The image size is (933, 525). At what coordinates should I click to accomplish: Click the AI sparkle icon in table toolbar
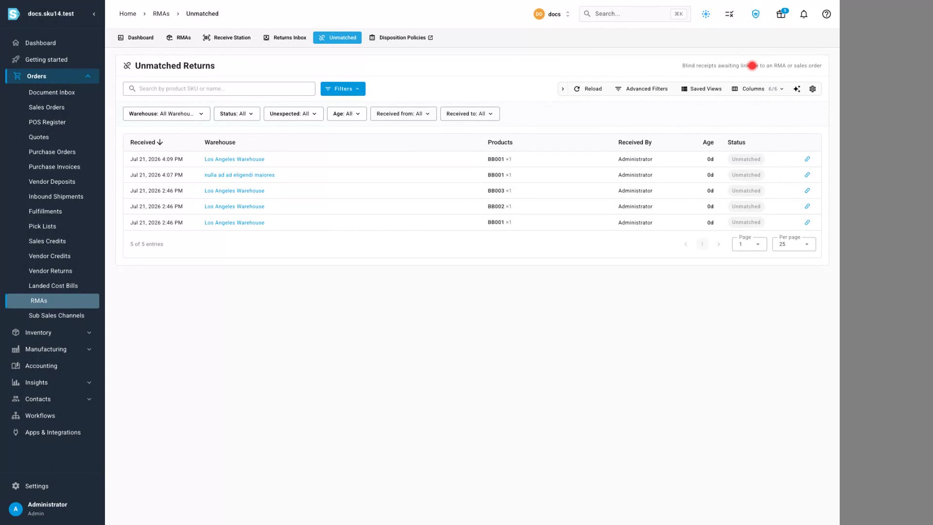(x=797, y=89)
